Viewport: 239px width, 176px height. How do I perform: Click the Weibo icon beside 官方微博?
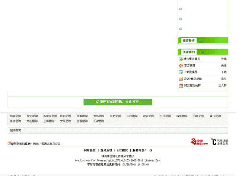[x=181, y=66]
